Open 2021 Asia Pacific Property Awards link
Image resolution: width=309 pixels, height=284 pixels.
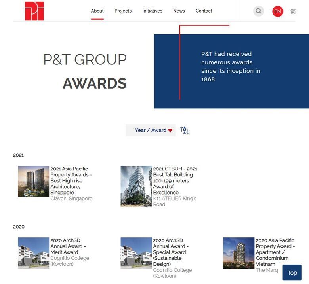71,180
